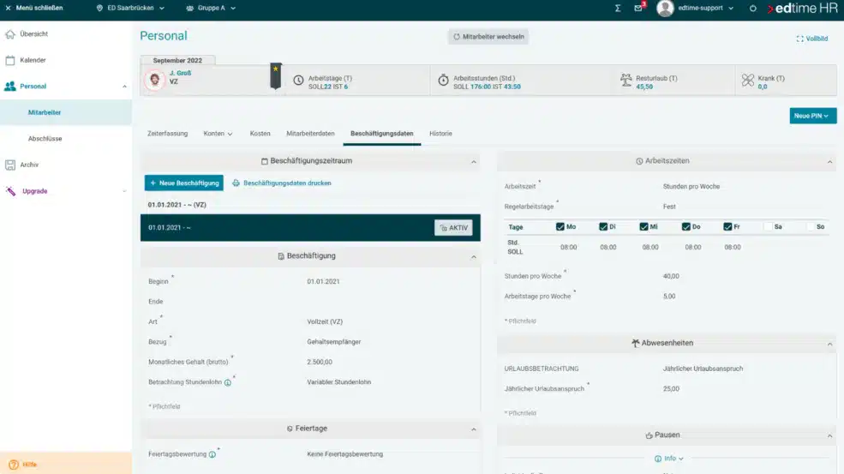Enable the So workday checkbox
The image size is (844, 474).
pos(810,227)
